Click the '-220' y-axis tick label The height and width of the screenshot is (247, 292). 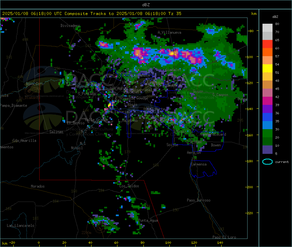pos(250,213)
